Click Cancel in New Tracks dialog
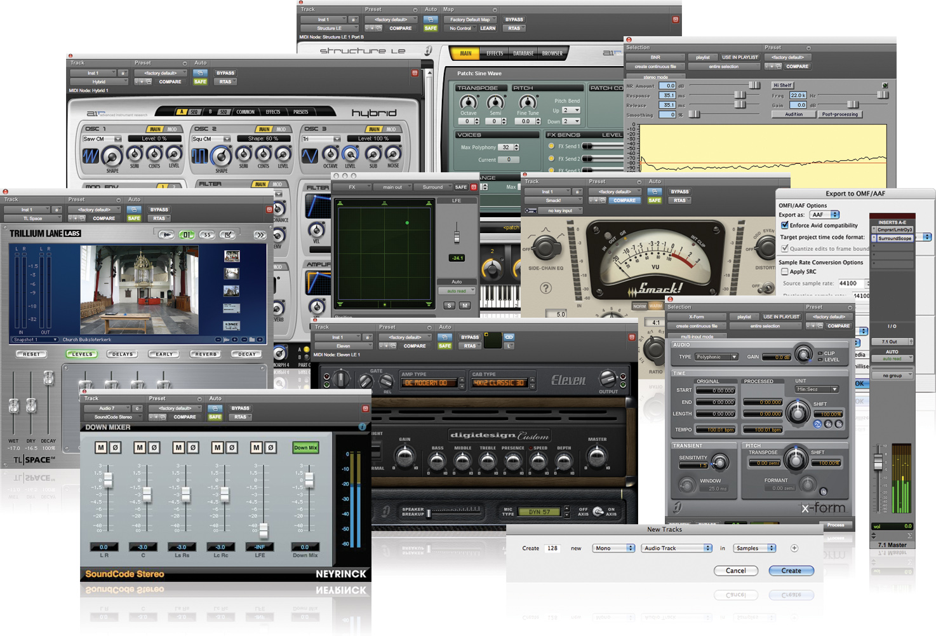This screenshot has width=936, height=636. click(x=736, y=571)
